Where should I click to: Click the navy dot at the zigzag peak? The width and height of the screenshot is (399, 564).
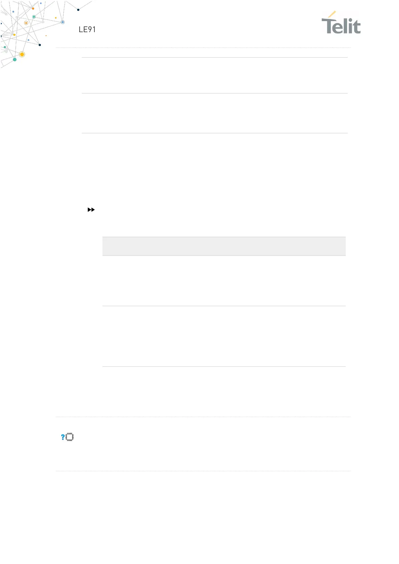tap(78, 10)
